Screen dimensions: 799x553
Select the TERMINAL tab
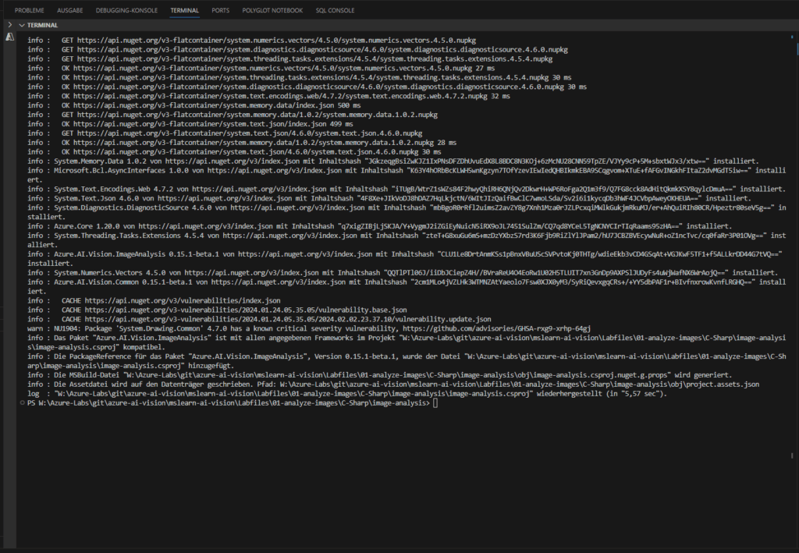(x=184, y=10)
